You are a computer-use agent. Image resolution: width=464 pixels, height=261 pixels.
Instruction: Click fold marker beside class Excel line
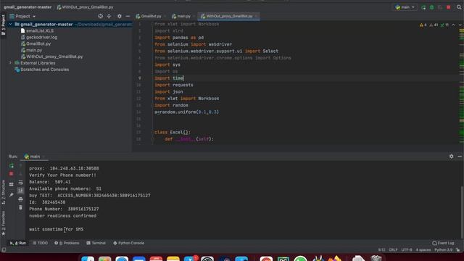coord(153,132)
